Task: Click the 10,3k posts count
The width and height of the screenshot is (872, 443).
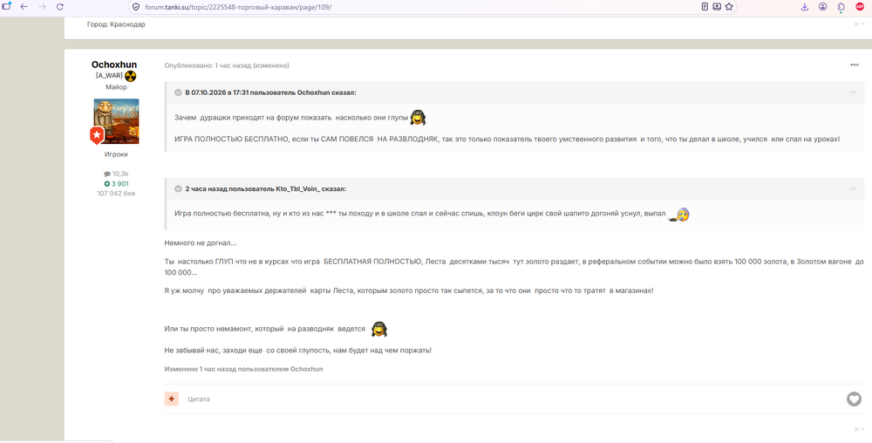Action: [x=116, y=174]
